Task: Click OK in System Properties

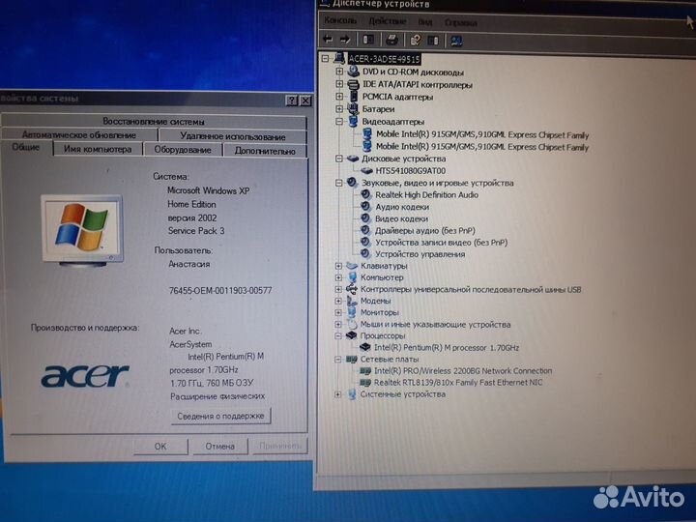Action: (x=160, y=446)
